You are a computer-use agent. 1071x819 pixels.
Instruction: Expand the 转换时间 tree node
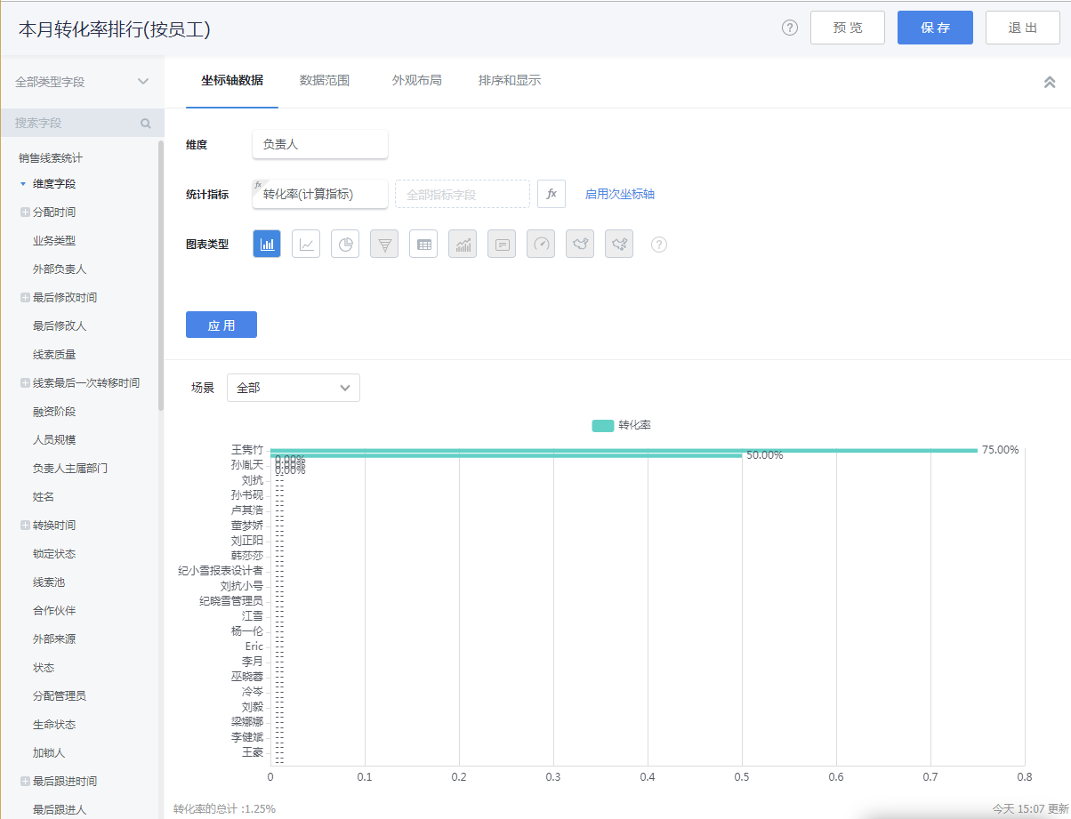point(25,525)
